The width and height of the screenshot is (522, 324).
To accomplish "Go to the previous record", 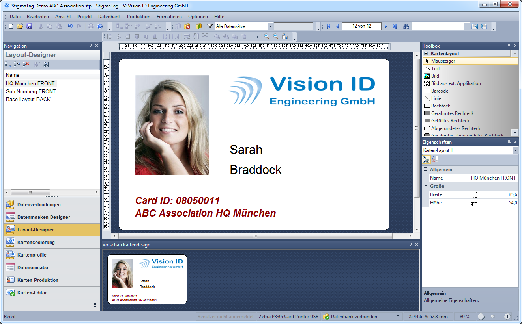I will 337,26.
